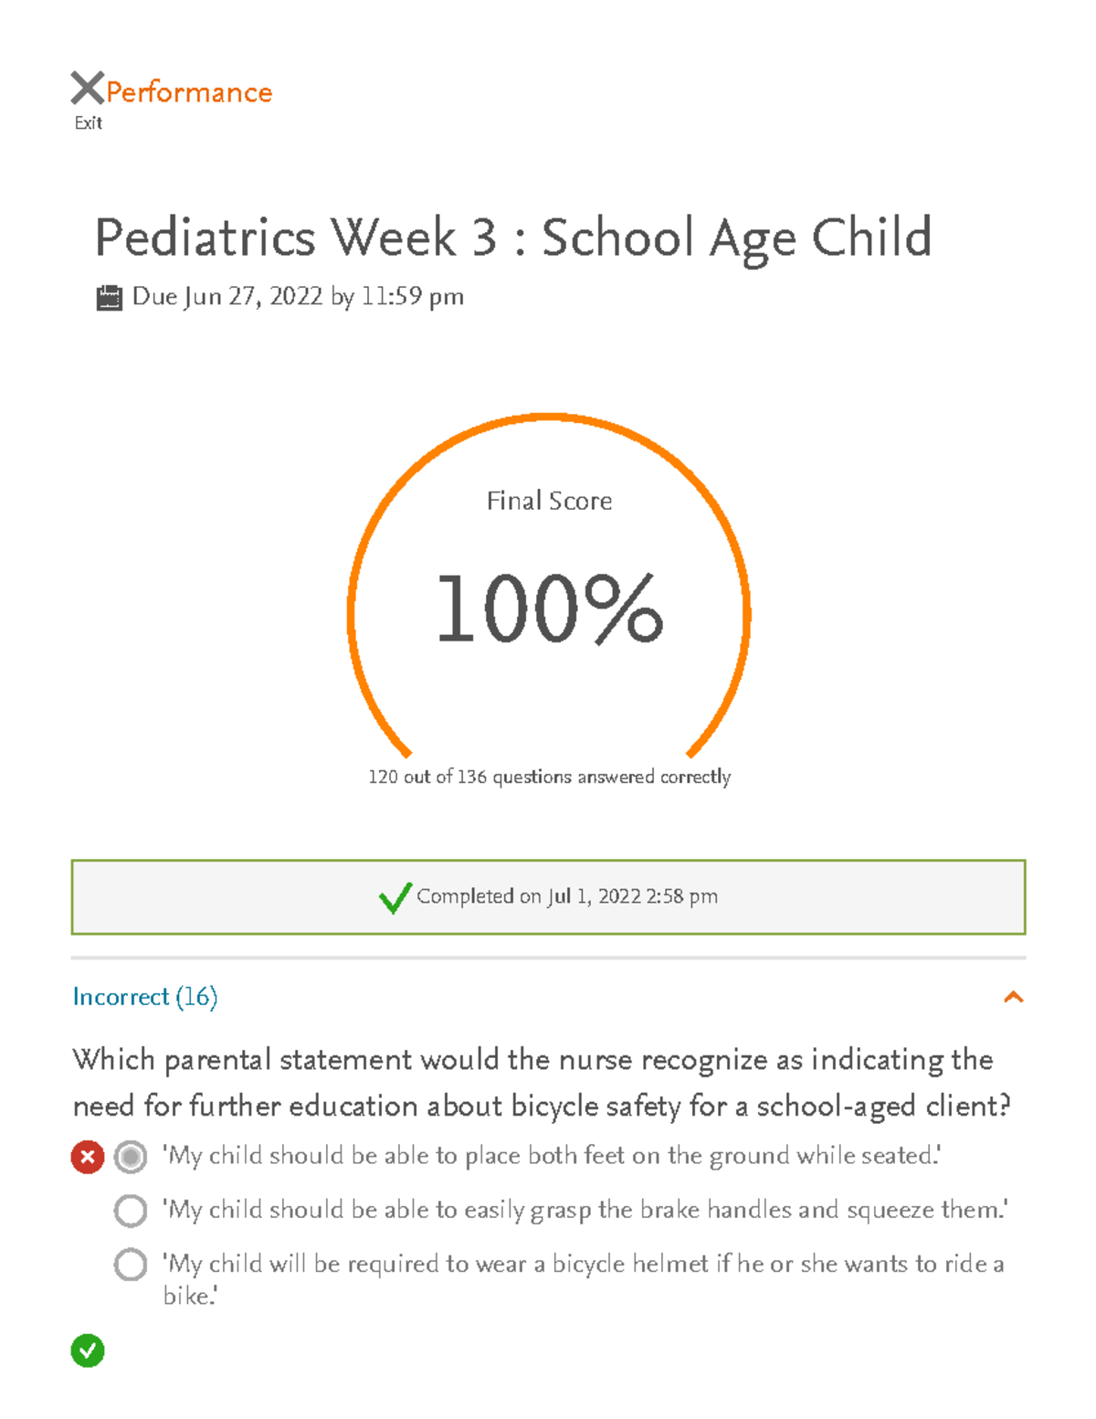Select the calendar icon beside the due date

(110, 295)
